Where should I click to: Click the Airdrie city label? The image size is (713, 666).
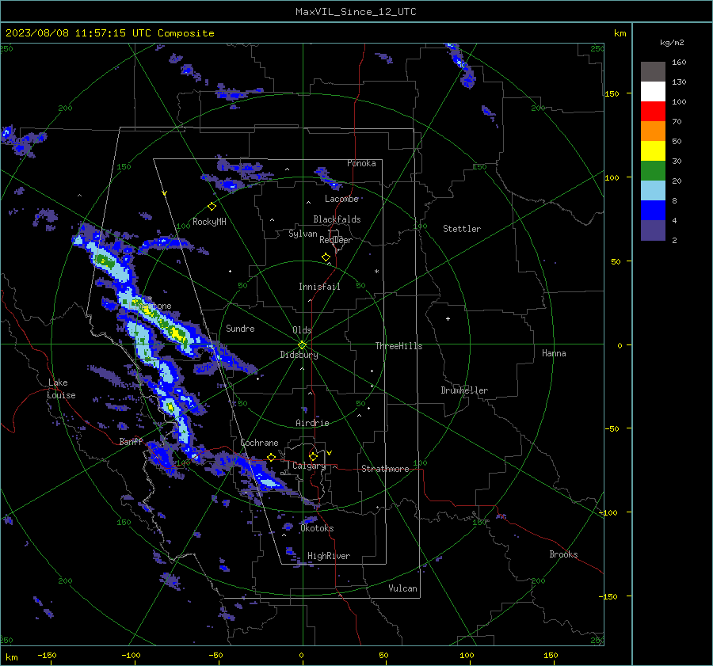(x=312, y=423)
